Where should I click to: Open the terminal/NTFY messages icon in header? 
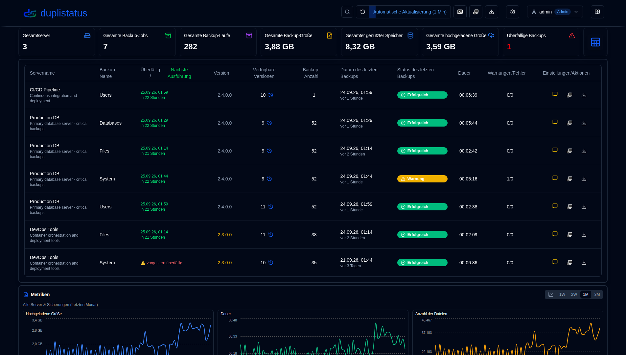(460, 12)
